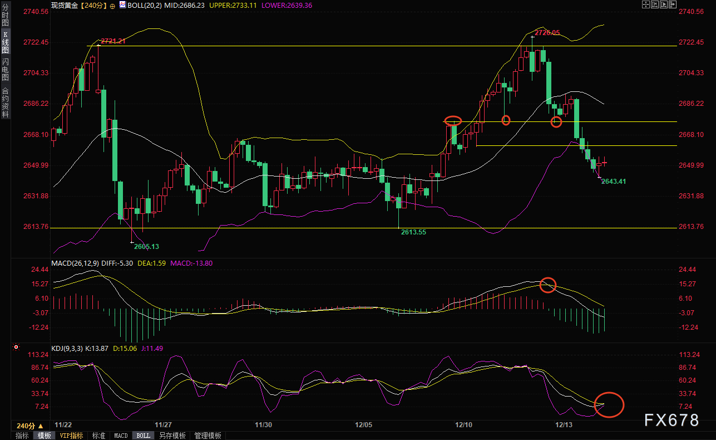Open the 240分 timeframe selector at bottom left
716x440 pixels.
(x=30, y=426)
